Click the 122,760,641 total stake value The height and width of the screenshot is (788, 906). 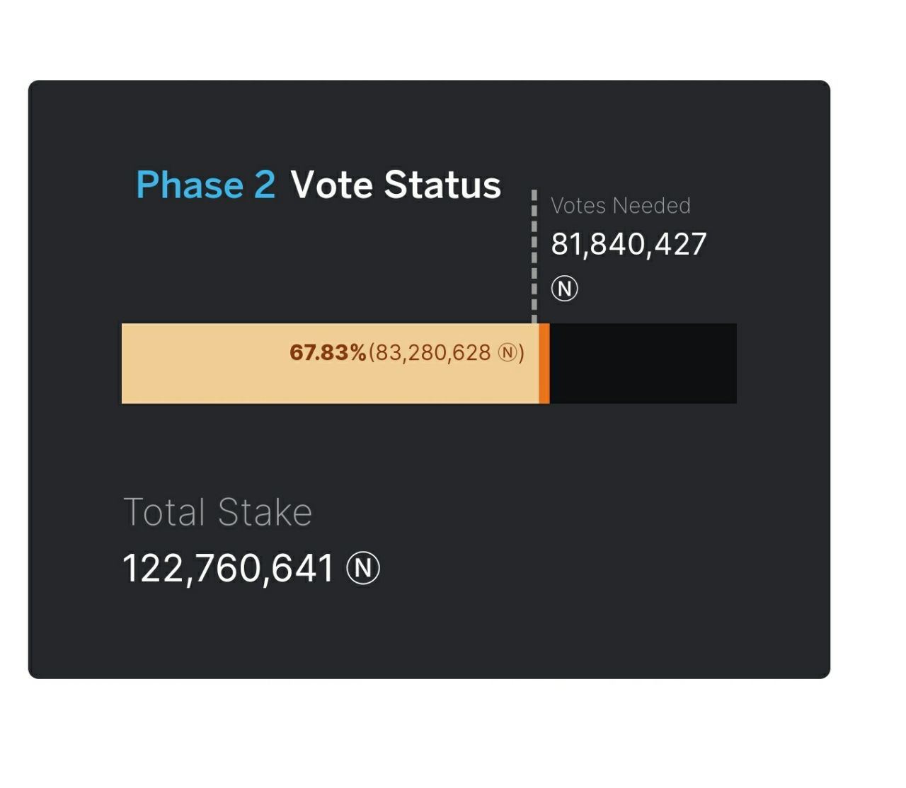tap(228, 569)
